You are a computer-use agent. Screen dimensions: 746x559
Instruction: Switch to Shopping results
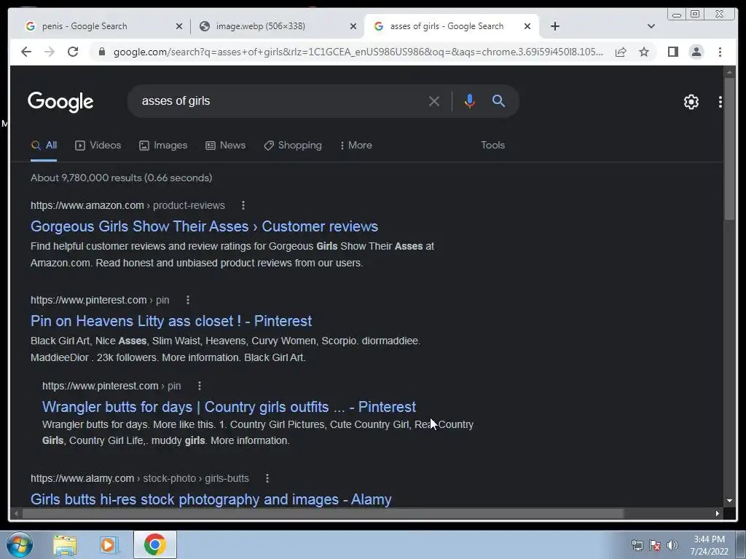pos(293,146)
